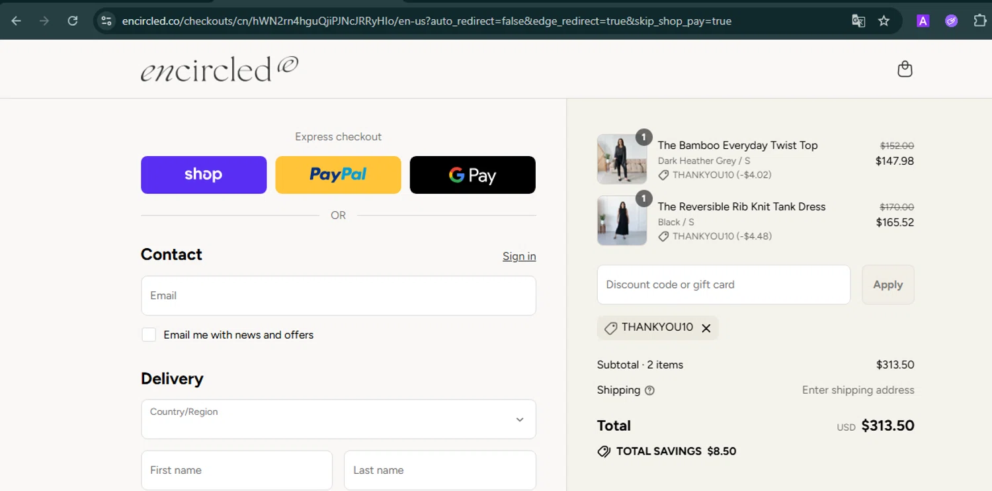The image size is (992, 491).
Task: Focus the First name field
Action: [237, 470]
